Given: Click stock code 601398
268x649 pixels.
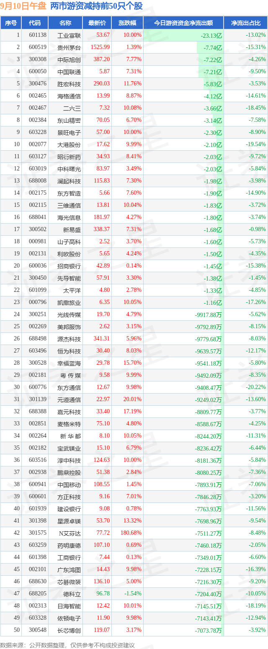Looking at the screenshot, I should [37, 557].
